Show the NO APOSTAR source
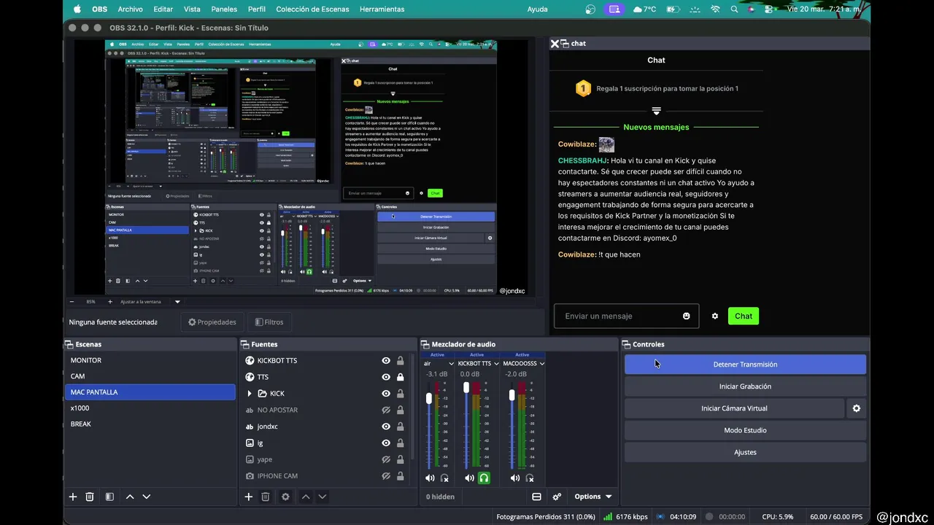Image resolution: width=934 pixels, height=525 pixels. [x=386, y=410]
